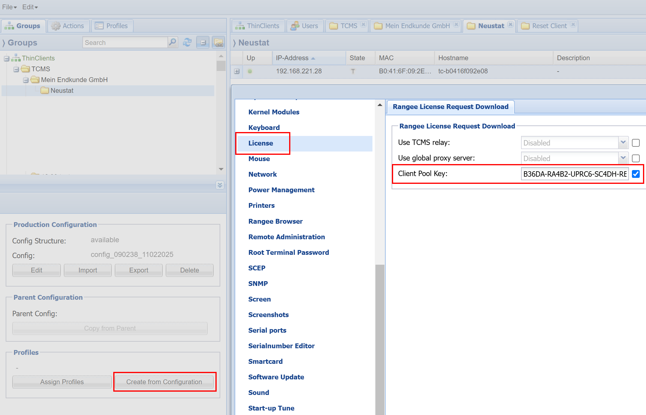Enable the Use TCMS relay checkbox
This screenshot has width=646, height=415.
pos(636,143)
